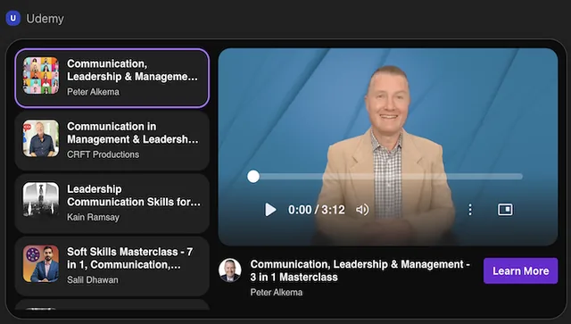Viewport: 571px width, 324px height.
Task: Mute the video with the speaker icon
Action: tap(362, 210)
